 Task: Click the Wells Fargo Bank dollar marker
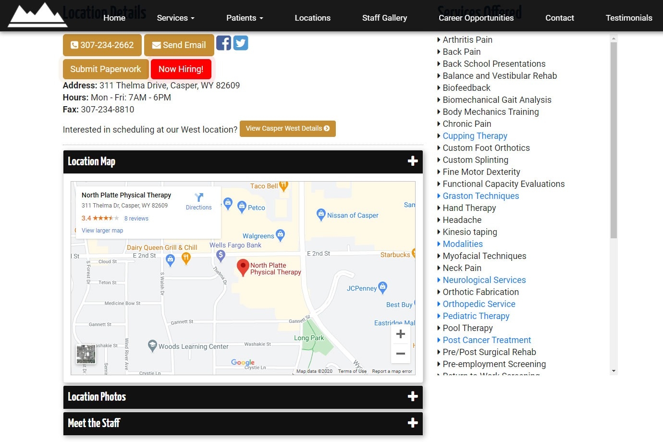pyautogui.click(x=221, y=256)
